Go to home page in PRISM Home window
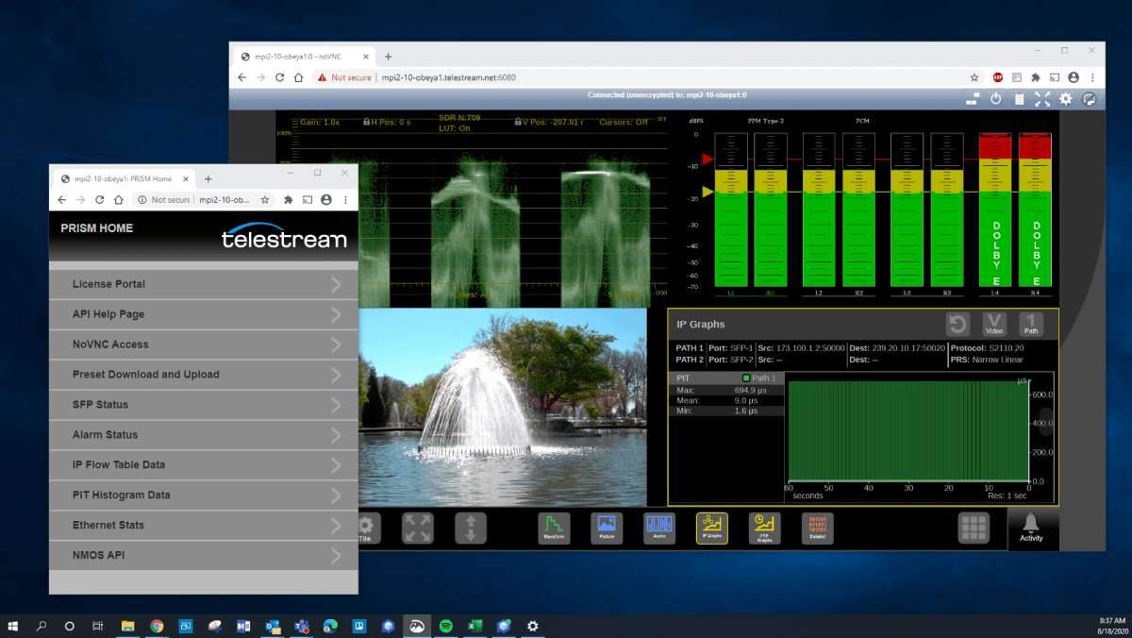The image size is (1132, 638). click(119, 200)
